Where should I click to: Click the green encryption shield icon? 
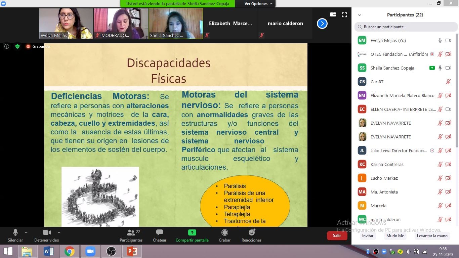click(x=17, y=46)
